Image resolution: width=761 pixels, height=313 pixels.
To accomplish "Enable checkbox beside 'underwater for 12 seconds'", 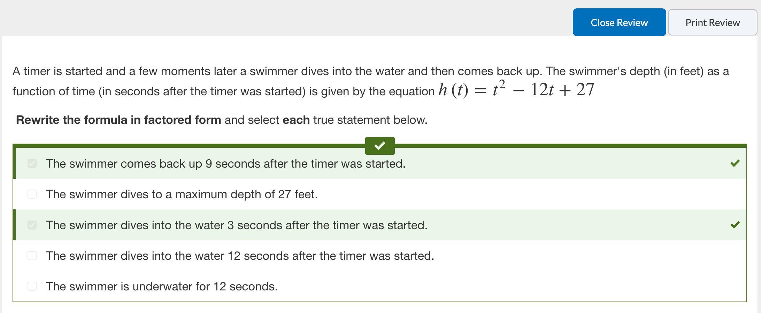I will tap(32, 286).
